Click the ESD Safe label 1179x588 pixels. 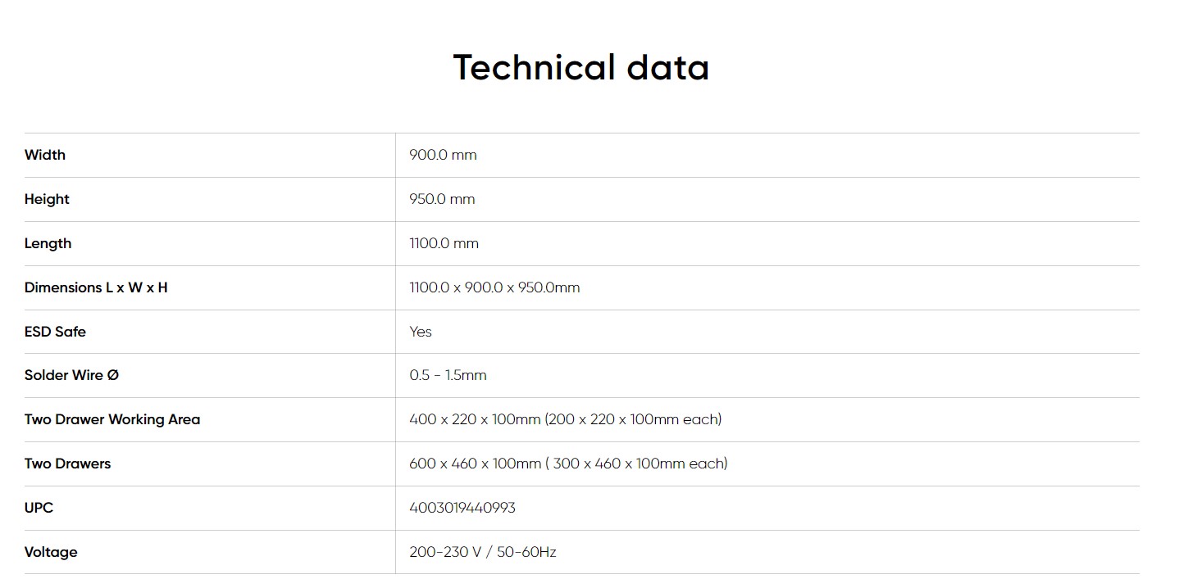click(55, 332)
